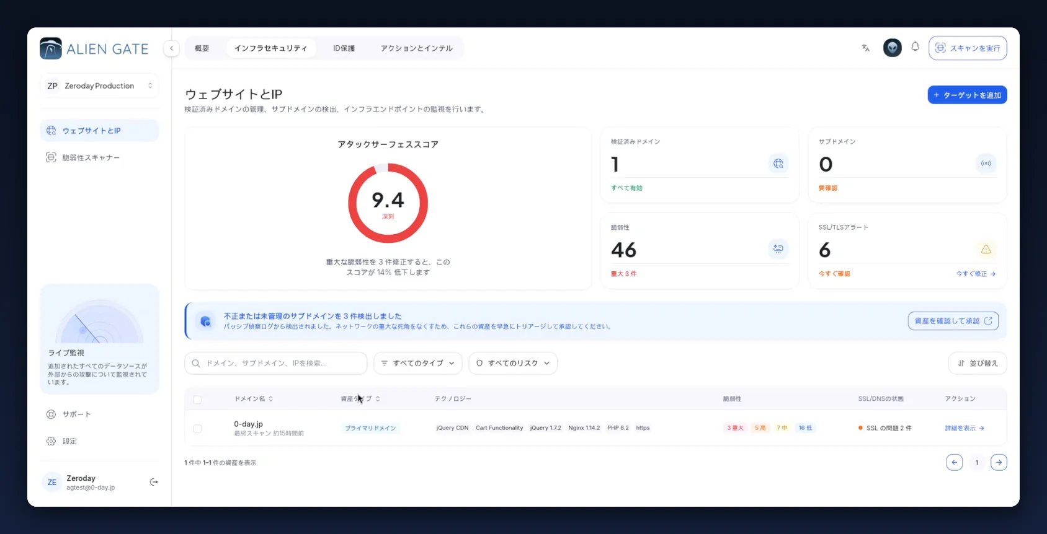Open ウェブサイトとIP in the sidebar
This screenshot has width=1047, height=534.
pyautogui.click(x=99, y=131)
